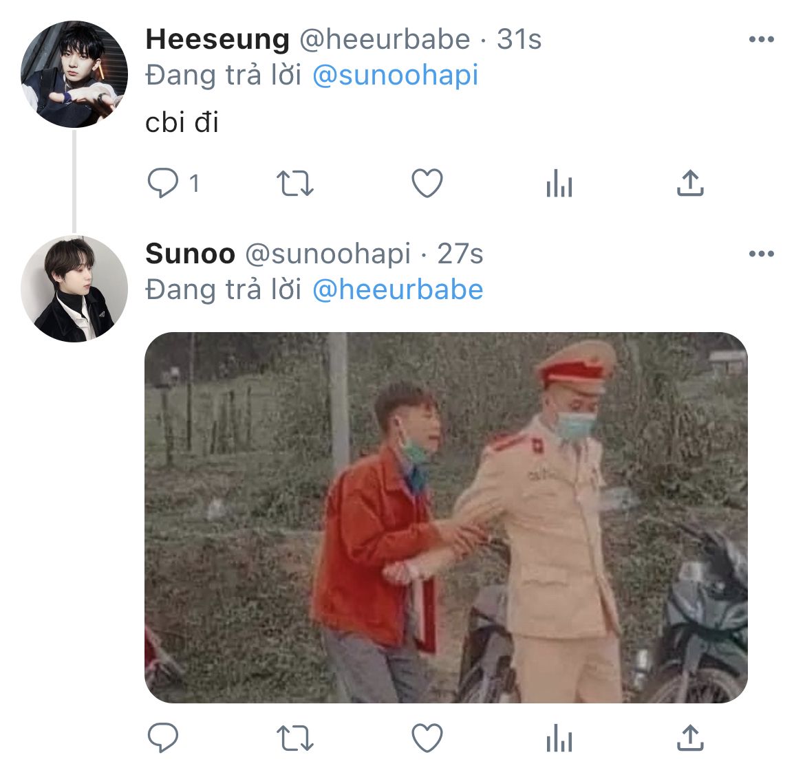Retweet Sunoo's image tweet
Image resolution: width=805 pixels, height=768 pixels.
tap(294, 738)
